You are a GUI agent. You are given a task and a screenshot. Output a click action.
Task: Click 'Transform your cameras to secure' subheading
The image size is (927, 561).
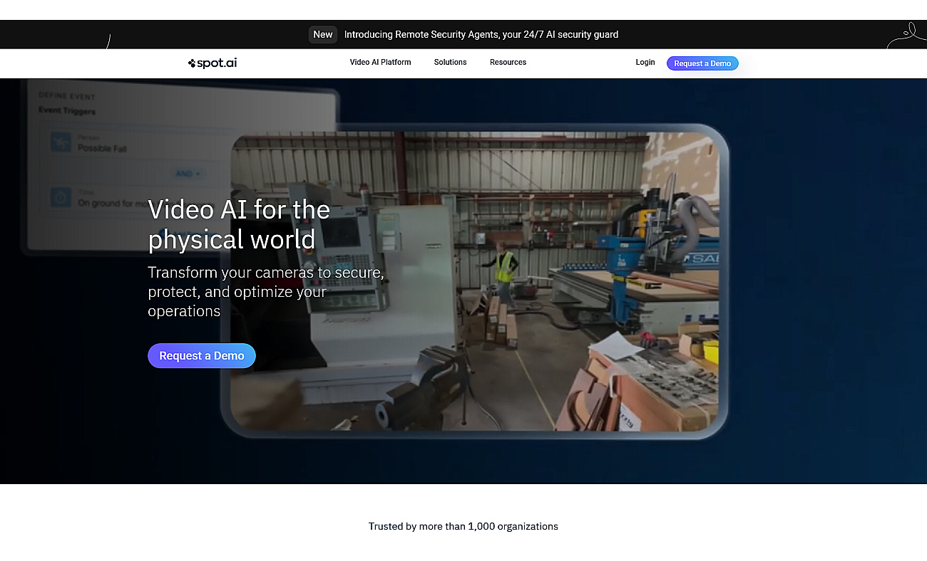point(266,292)
